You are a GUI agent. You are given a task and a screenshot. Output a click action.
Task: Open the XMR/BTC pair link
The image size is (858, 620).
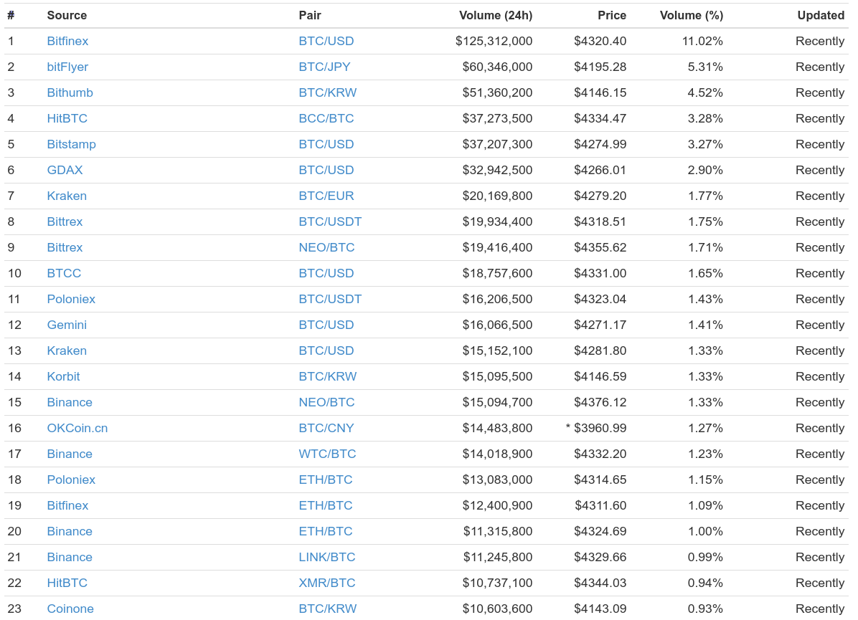(326, 583)
